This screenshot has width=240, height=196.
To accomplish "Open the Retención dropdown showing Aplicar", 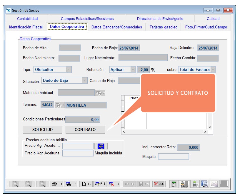I will point(133,70).
